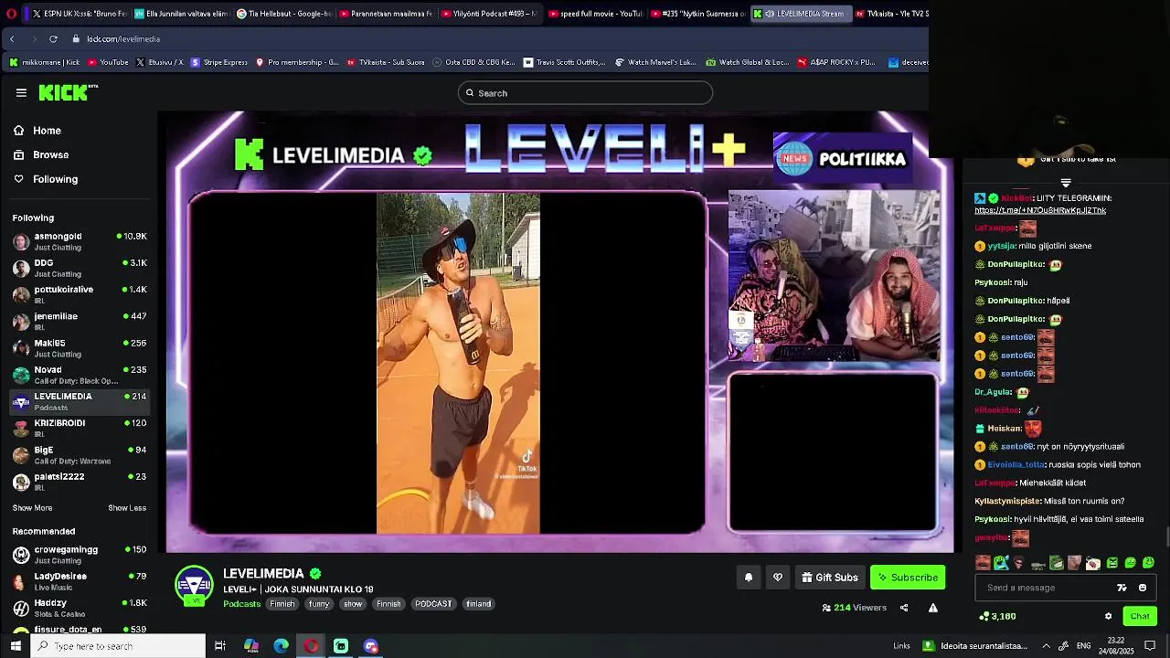Switch to Yle TV2 TVkaista tab
1170x658 pixels.
[891, 14]
